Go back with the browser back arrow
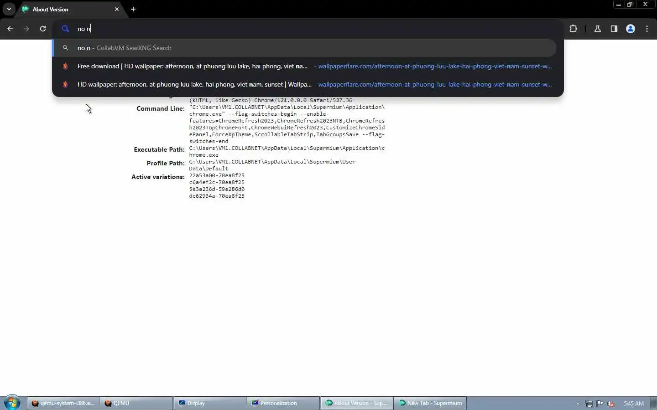The image size is (657, 410). click(x=10, y=29)
